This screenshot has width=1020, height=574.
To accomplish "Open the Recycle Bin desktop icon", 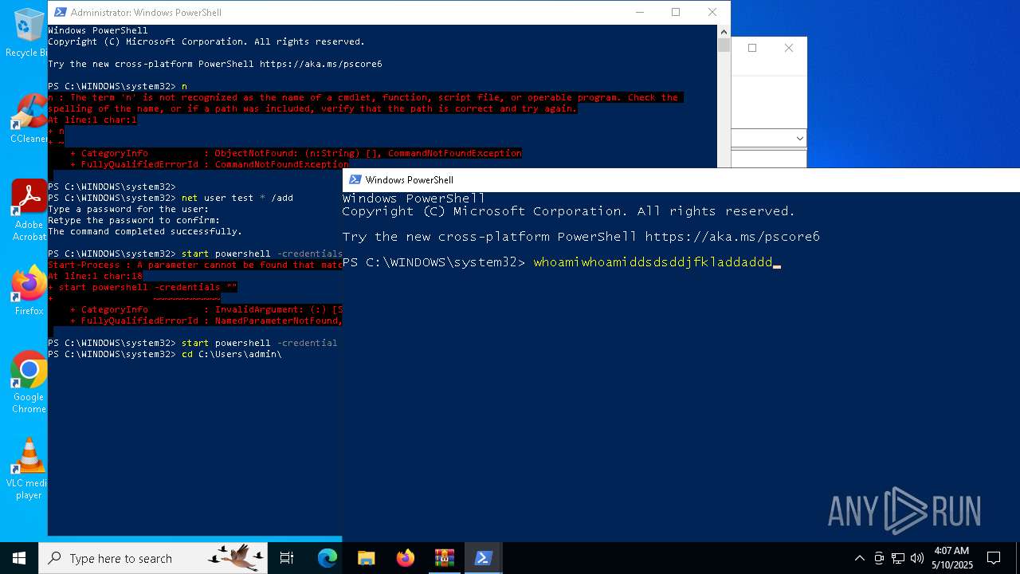I will coord(29,33).
